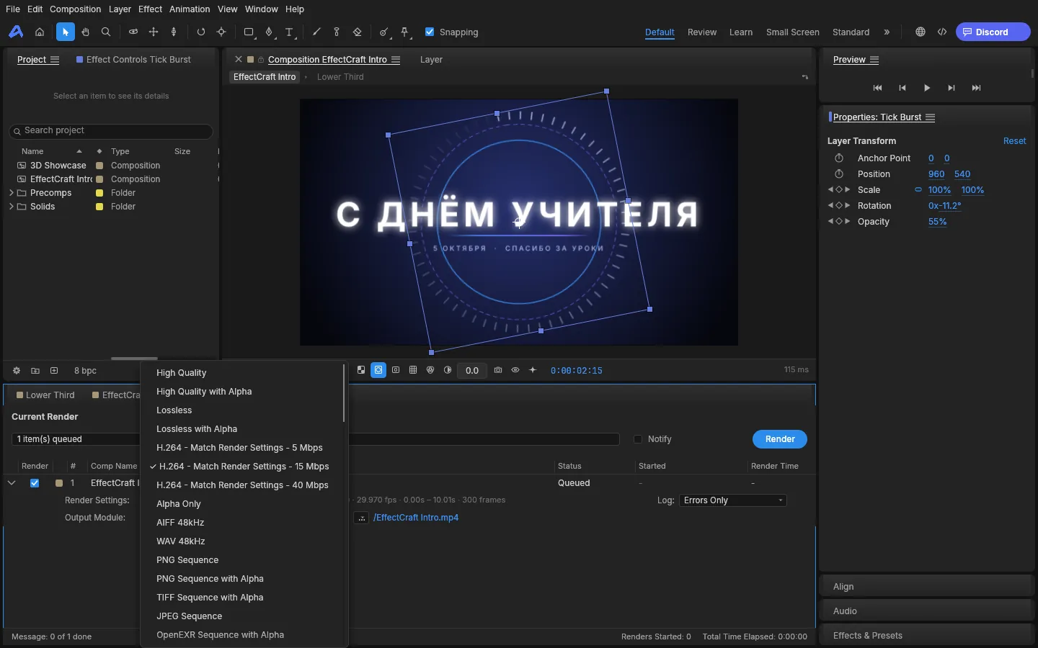This screenshot has width=1038, height=648.
Task: Toggle the Snapping checkbox
Action: tap(430, 32)
